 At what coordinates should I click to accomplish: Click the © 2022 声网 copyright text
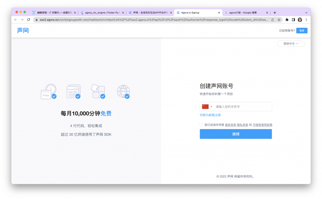236,176
